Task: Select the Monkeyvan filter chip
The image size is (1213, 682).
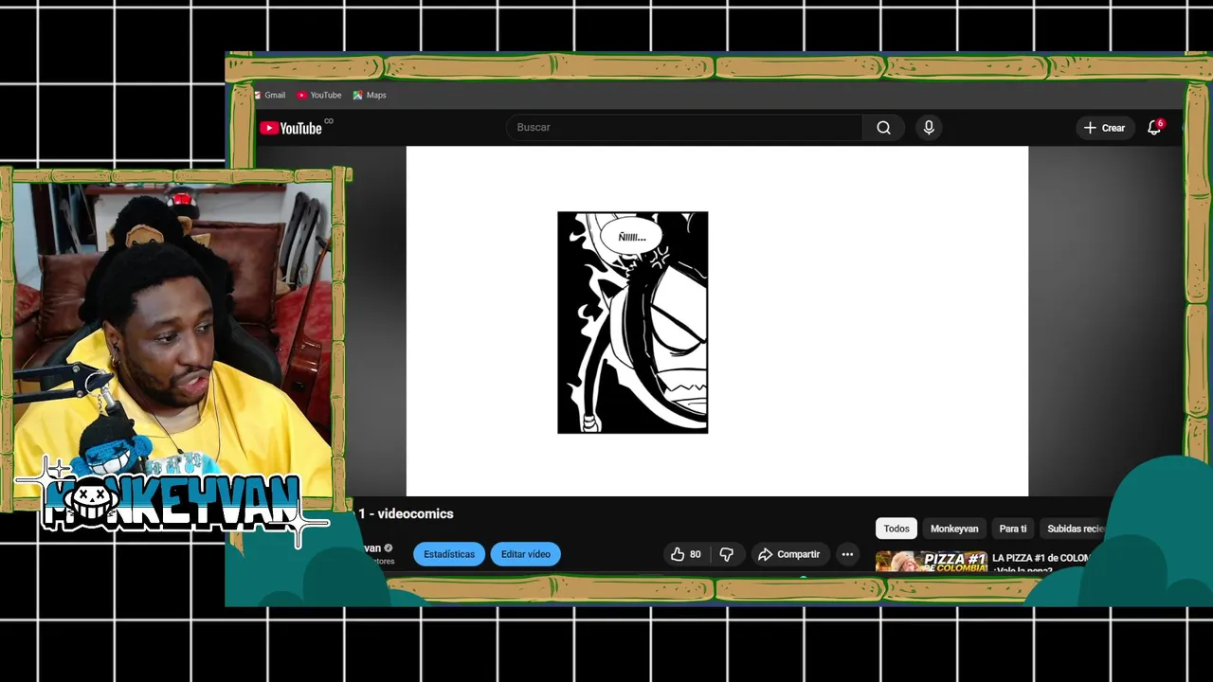Action: pos(954,529)
